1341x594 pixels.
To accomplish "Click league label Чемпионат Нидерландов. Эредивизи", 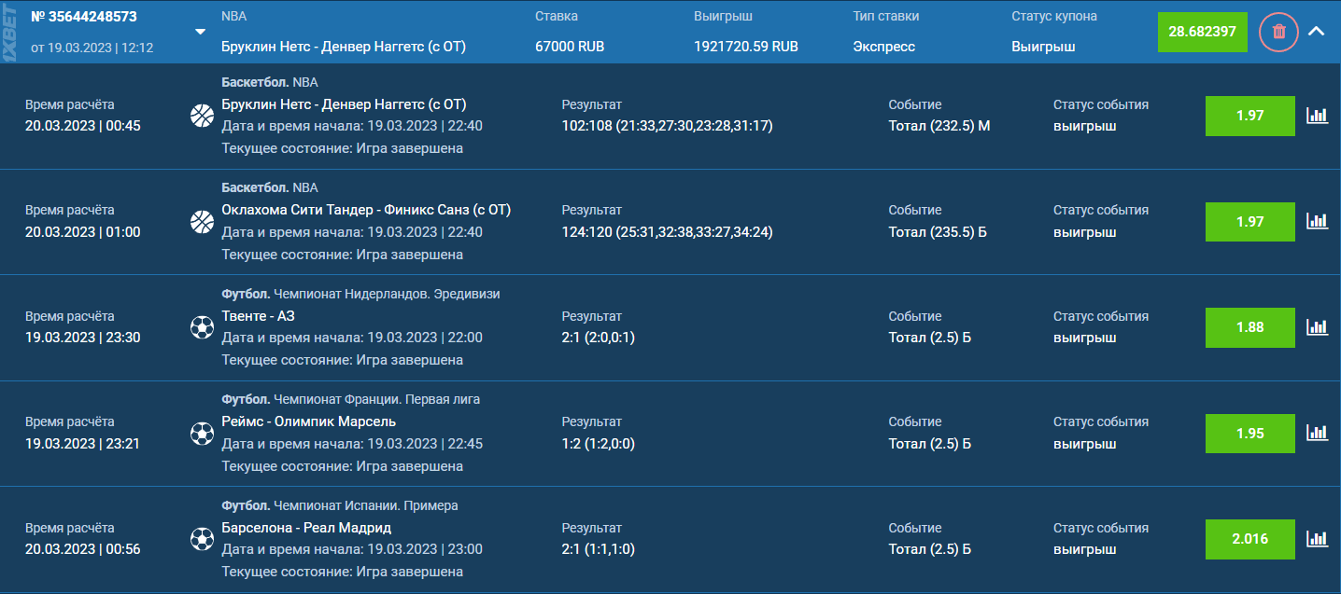I will point(387,294).
